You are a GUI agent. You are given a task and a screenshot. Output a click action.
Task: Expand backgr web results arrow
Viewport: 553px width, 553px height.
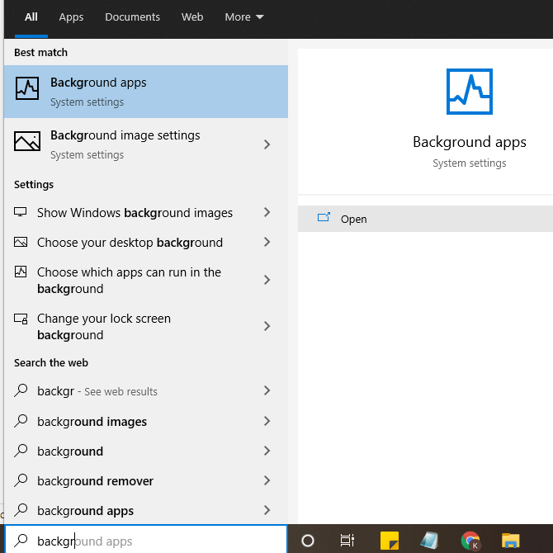(267, 390)
